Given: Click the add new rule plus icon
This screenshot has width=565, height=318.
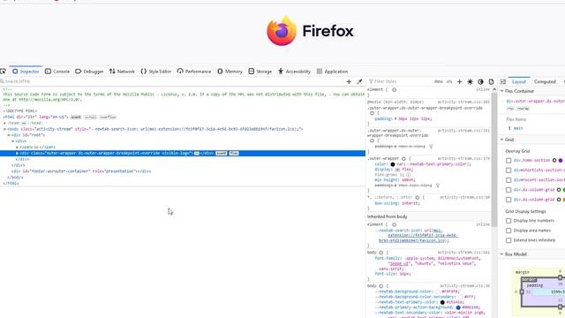Looking at the screenshot, I should point(459,82).
